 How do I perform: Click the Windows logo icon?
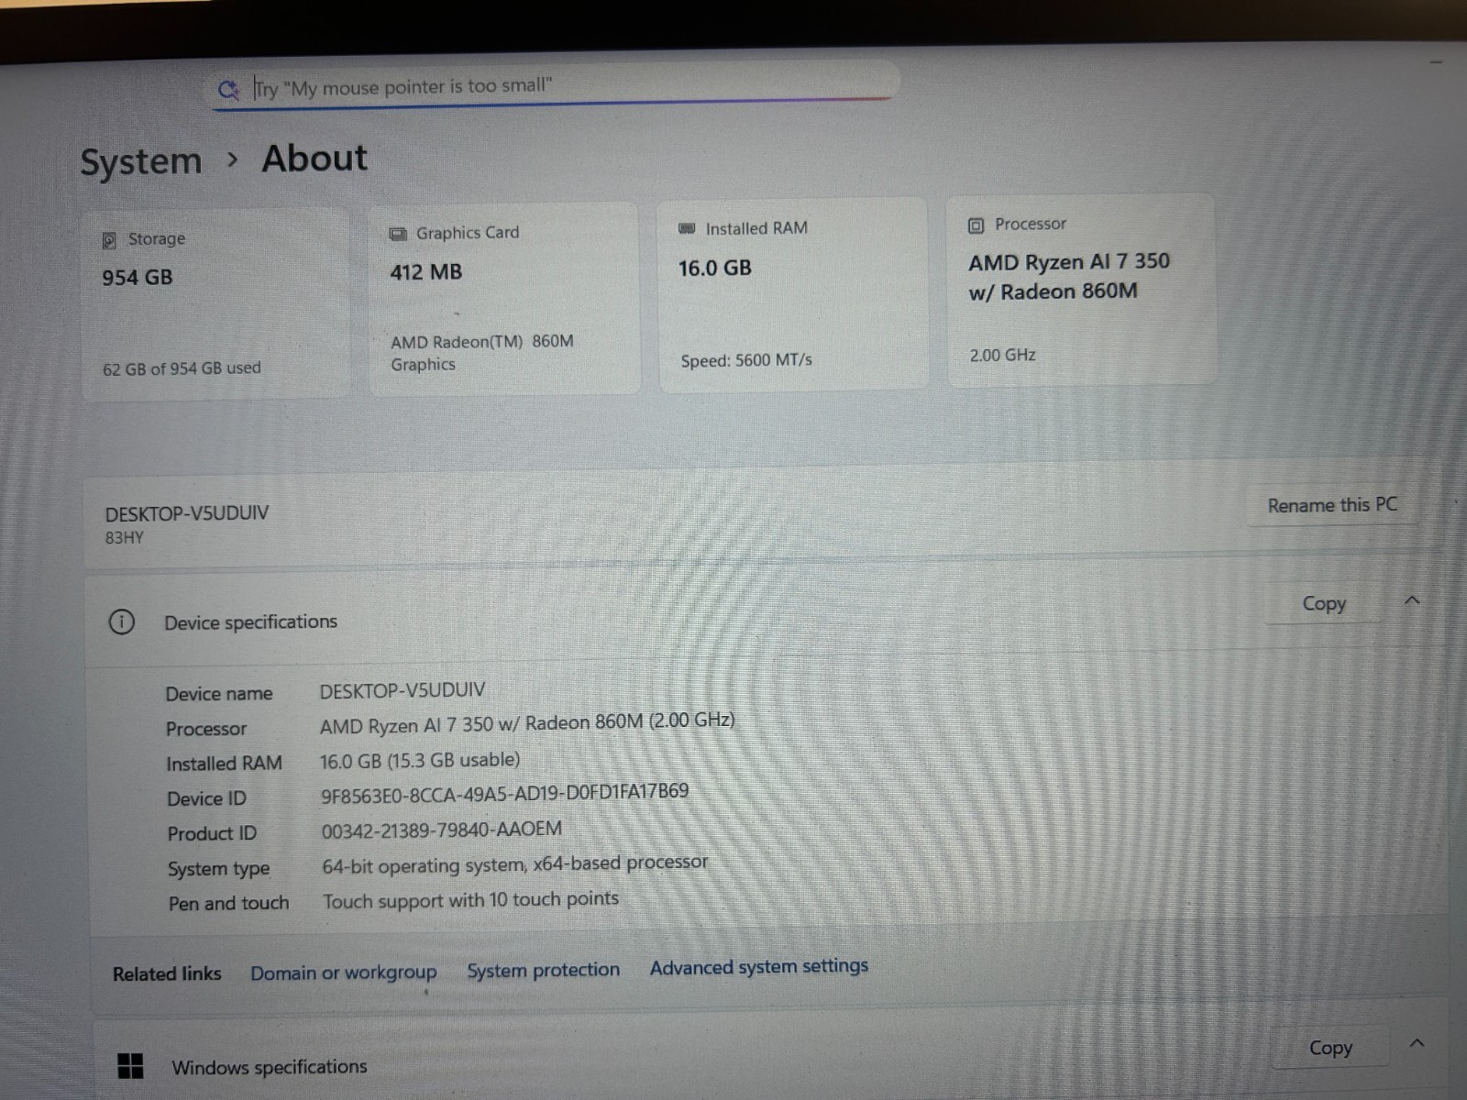tap(131, 1066)
